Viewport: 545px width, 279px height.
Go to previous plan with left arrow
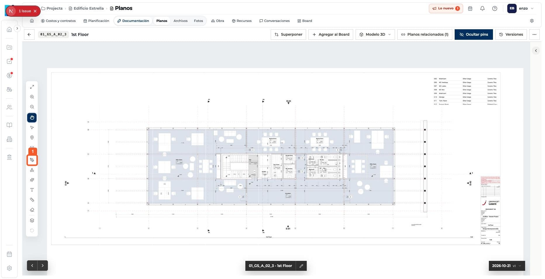32,266
